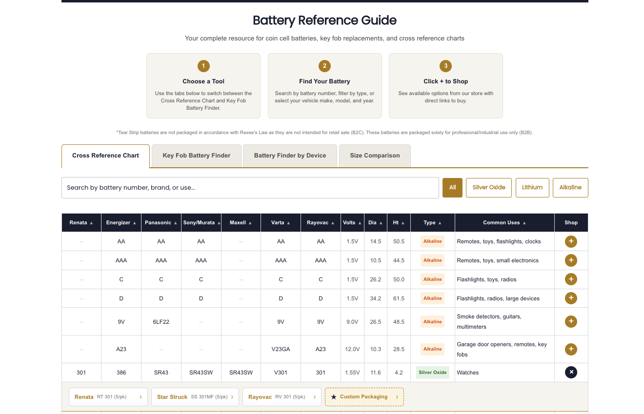Filter the chart by Silver Oxide

click(x=489, y=187)
